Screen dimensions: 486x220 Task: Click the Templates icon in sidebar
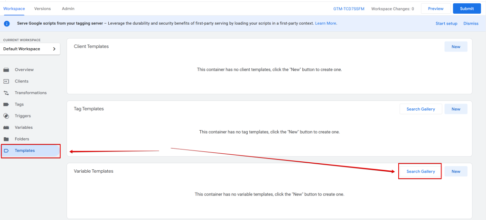pyautogui.click(x=6, y=151)
